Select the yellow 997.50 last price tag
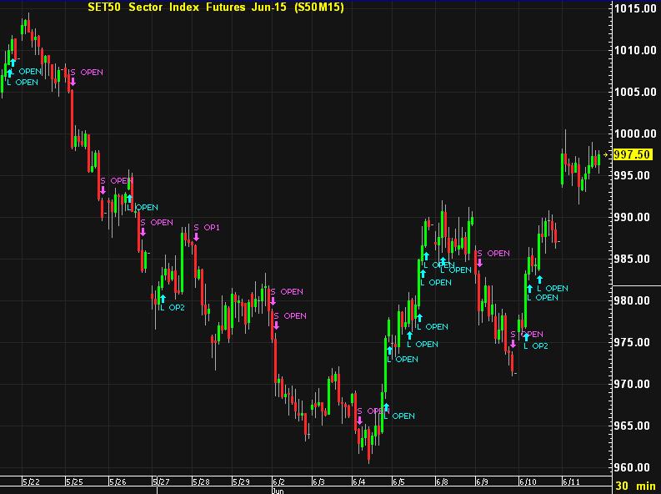The height and width of the screenshot is (494, 661). [631, 154]
